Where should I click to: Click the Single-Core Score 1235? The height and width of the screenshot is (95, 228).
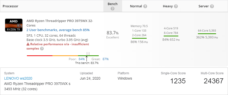178,81
